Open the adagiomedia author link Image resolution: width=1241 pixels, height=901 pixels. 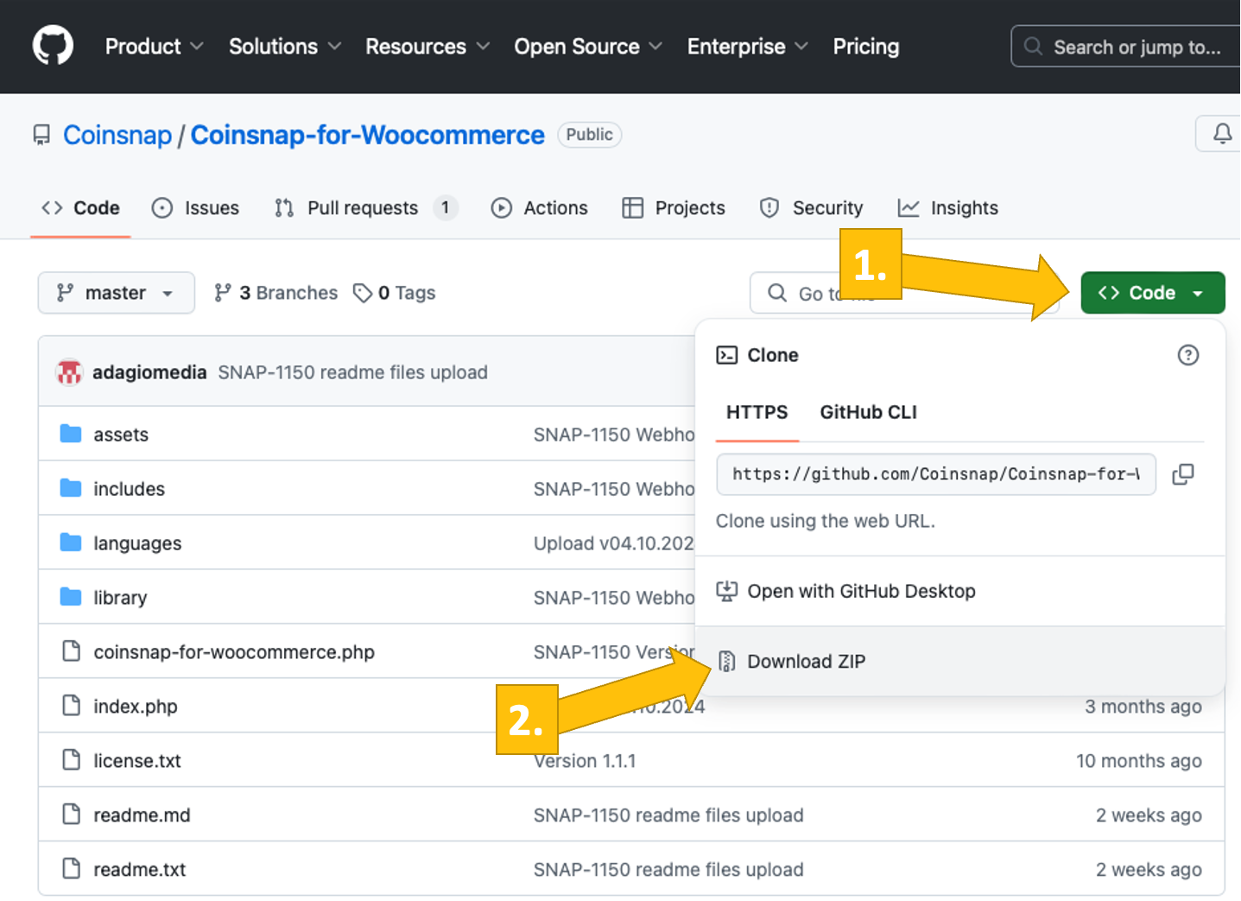149,372
